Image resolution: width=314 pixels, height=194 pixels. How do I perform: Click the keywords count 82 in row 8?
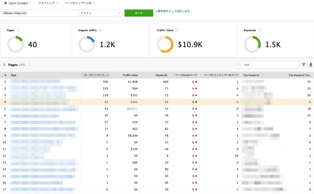[167, 129]
